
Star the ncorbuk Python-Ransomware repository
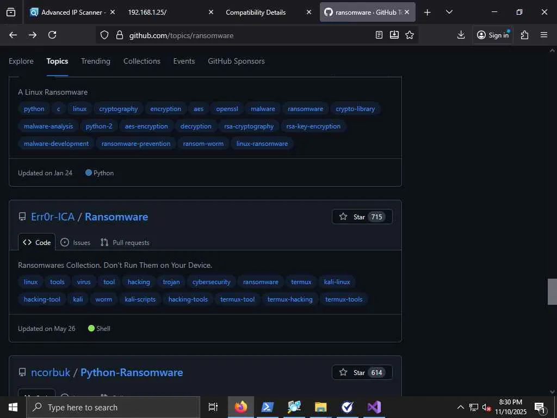tap(362, 372)
